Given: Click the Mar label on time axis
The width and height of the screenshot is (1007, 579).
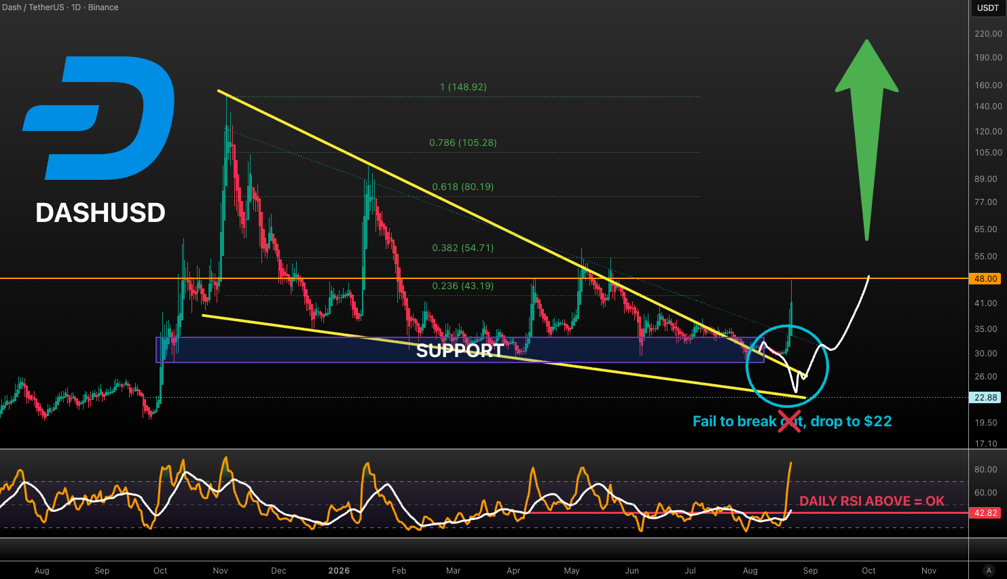Looking at the screenshot, I should pos(454,571).
